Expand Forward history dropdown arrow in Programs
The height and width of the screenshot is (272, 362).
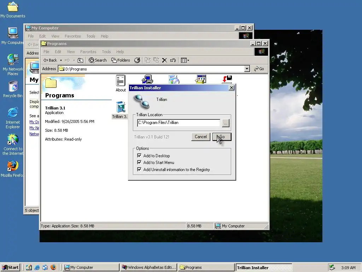pos(74,60)
